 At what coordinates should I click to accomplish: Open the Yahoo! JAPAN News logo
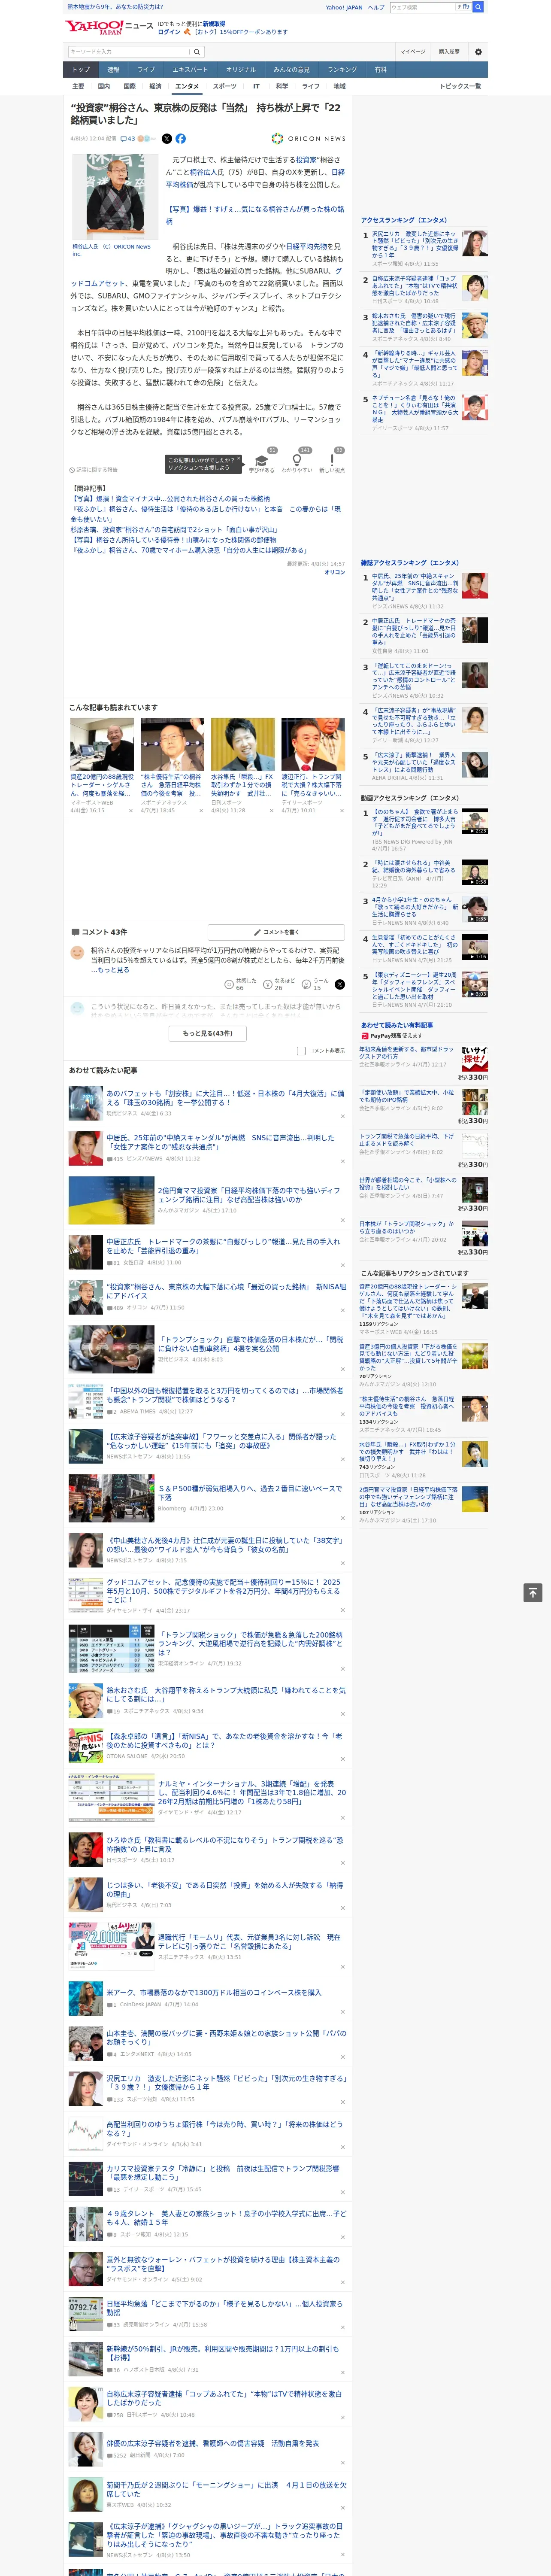[x=109, y=27]
